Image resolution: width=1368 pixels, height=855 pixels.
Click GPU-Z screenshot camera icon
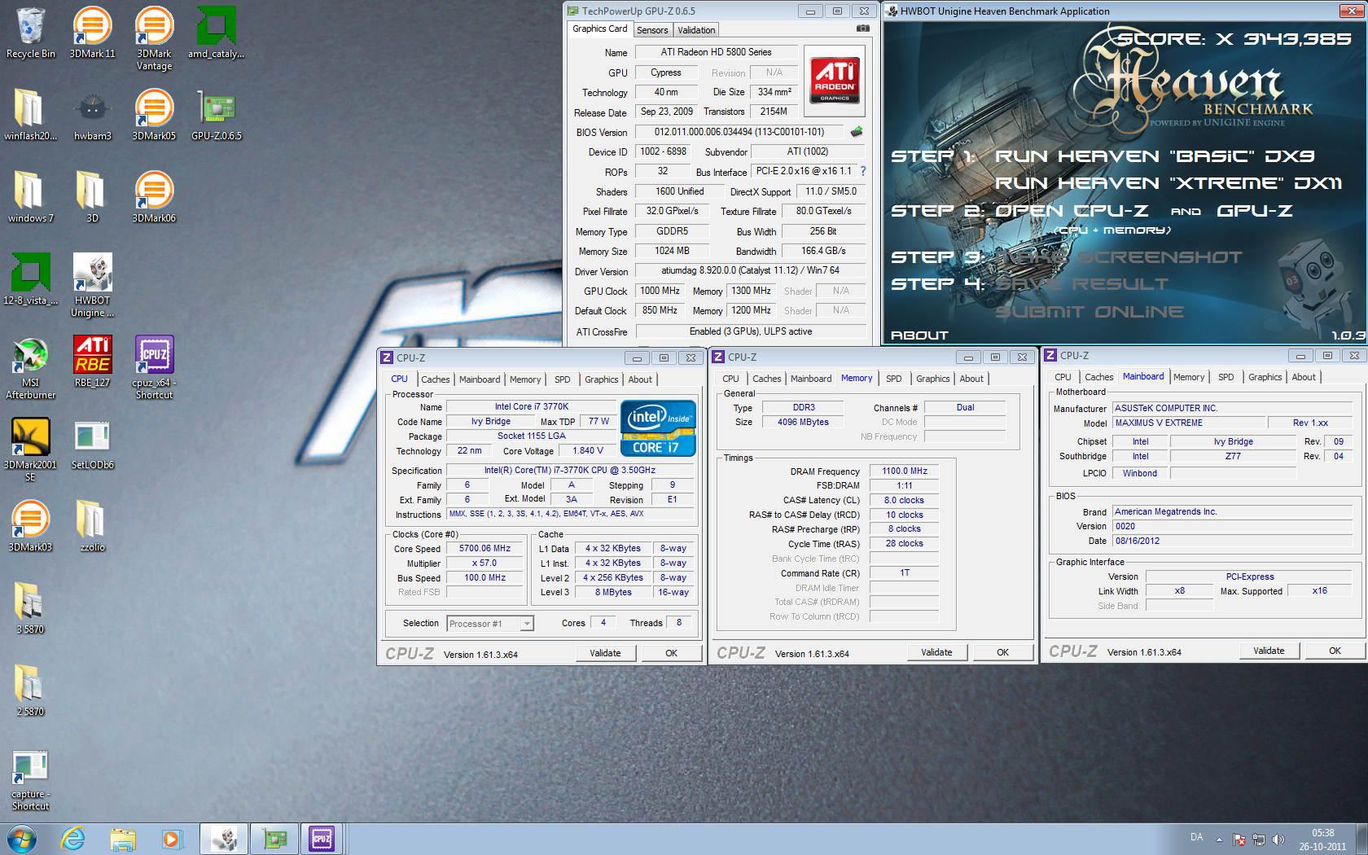(862, 28)
